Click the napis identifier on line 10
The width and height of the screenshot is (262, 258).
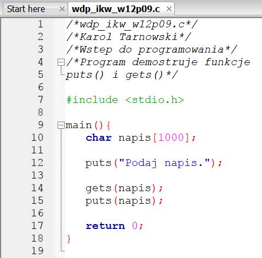click(135, 138)
